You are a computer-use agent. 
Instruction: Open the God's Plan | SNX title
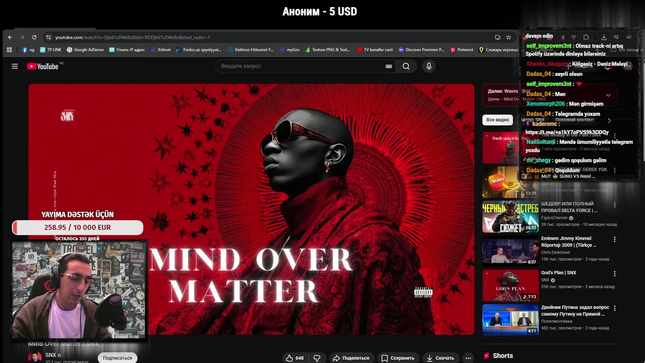point(558,273)
